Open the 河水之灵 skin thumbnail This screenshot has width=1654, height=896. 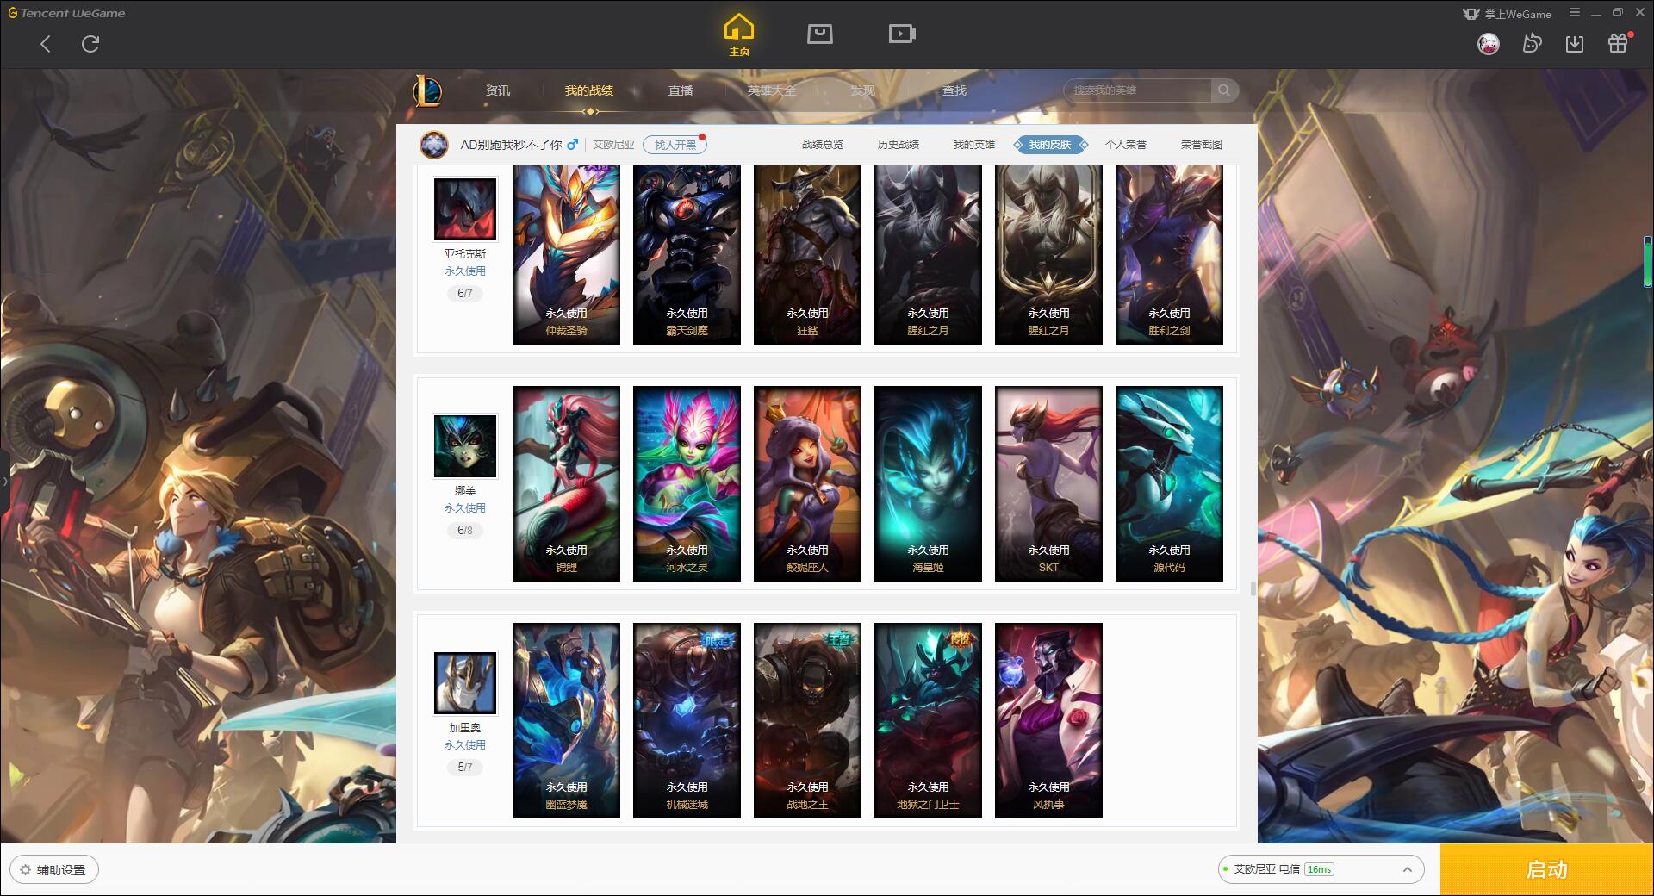tap(687, 483)
